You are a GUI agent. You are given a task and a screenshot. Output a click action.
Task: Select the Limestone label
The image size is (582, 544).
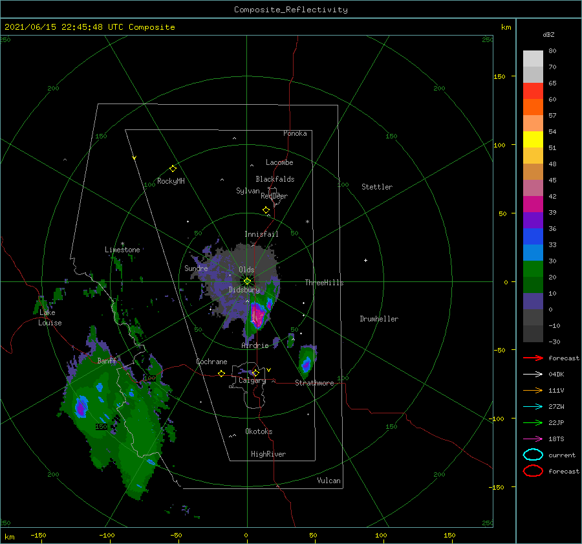(122, 250)
